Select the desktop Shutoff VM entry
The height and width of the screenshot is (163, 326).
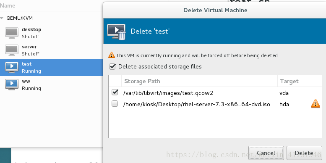pyautogui.click(x=51, y=33)
